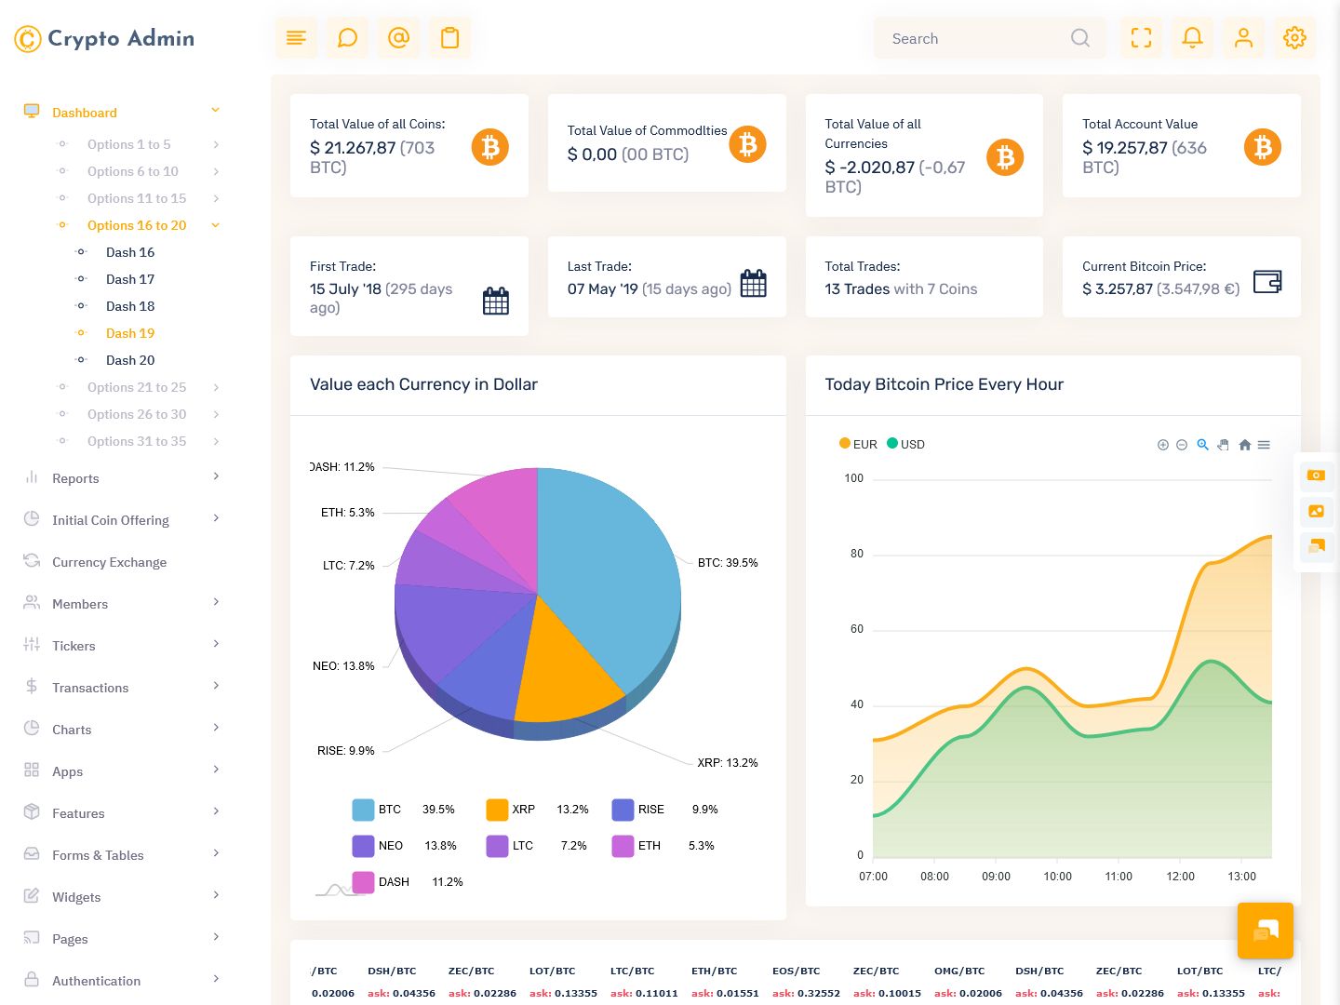Select the active Dash 19 item
Viewport: 1340px width, 1005px height.
point(130,333)
